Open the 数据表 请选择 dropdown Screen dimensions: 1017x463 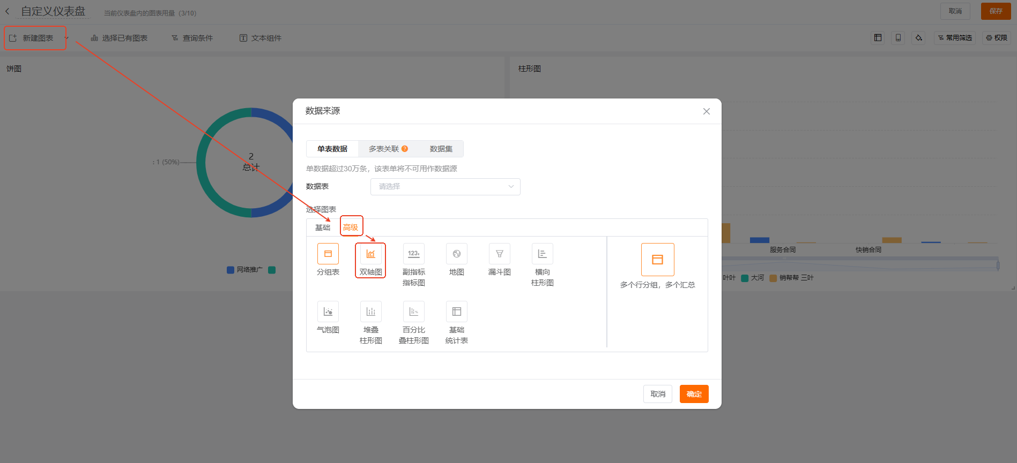pyautogui.click(x=445, y=186)
